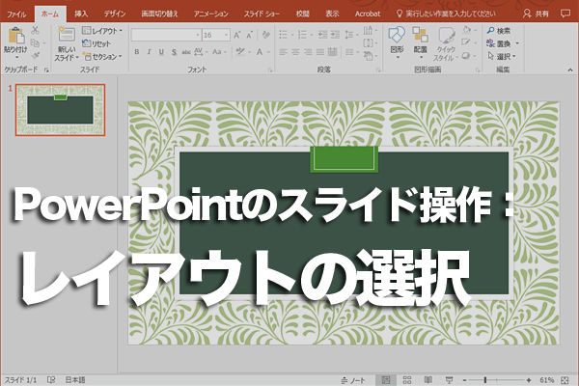Toggle Normal view button in status bar
The width and height of the screenshot is (579, 386).
386,379
